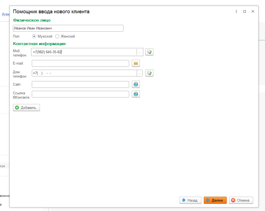This screenshot has width=265, height=211.
Task: Click the Ссылка ВКонтакте input field
Action: (x=80, y=94)
